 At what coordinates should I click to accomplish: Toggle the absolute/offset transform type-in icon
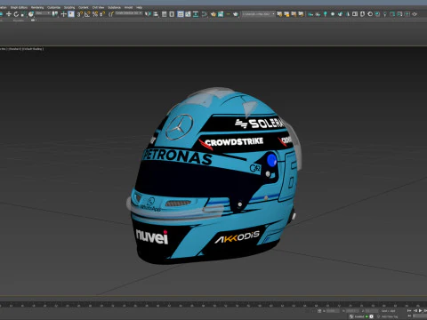point(319,311)
